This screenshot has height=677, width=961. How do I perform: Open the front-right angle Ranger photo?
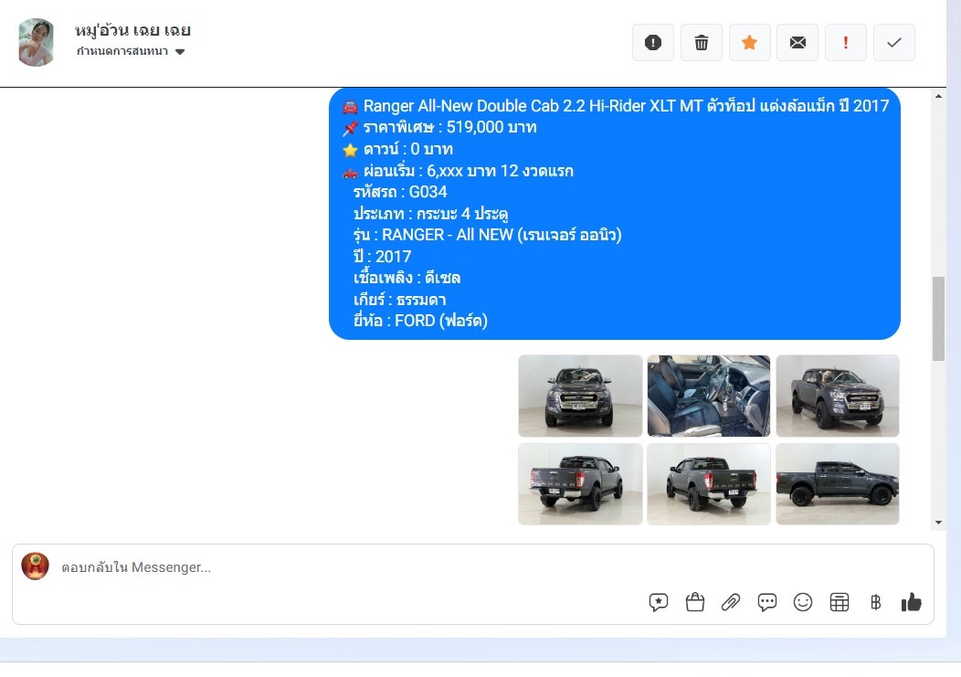[x=837, y=396]
